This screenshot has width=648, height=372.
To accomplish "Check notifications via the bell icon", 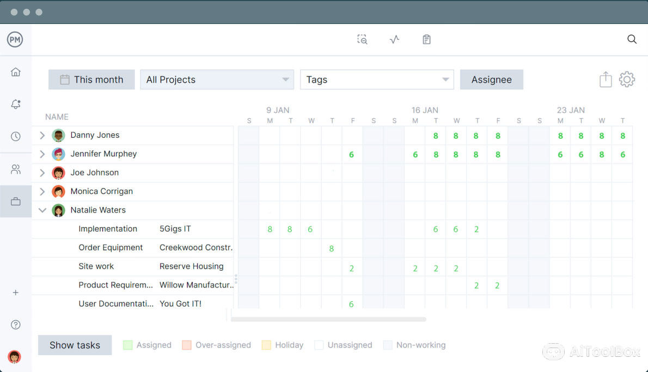I will (16, 103).
